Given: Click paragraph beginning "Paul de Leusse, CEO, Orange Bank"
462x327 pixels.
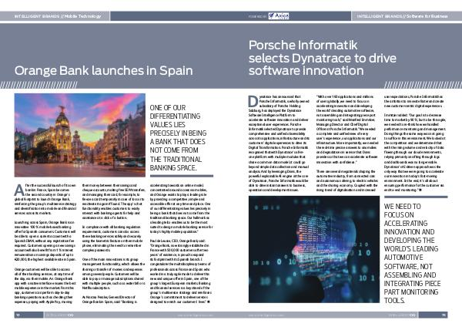Looking at the screenshot, I should coord(181,271).
